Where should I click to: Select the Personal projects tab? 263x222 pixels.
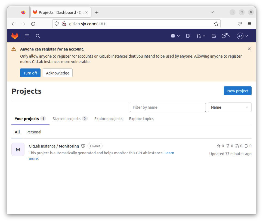click(34, 132)
